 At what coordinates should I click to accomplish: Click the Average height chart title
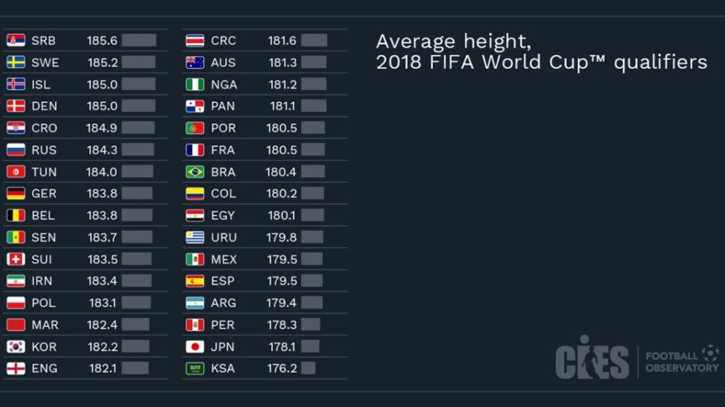point(541,51)
